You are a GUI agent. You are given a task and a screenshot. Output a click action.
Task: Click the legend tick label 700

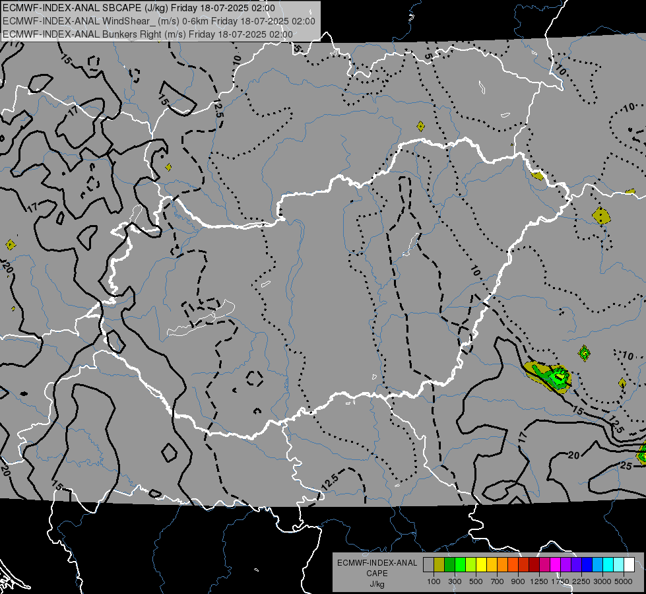tap(498, 581)
